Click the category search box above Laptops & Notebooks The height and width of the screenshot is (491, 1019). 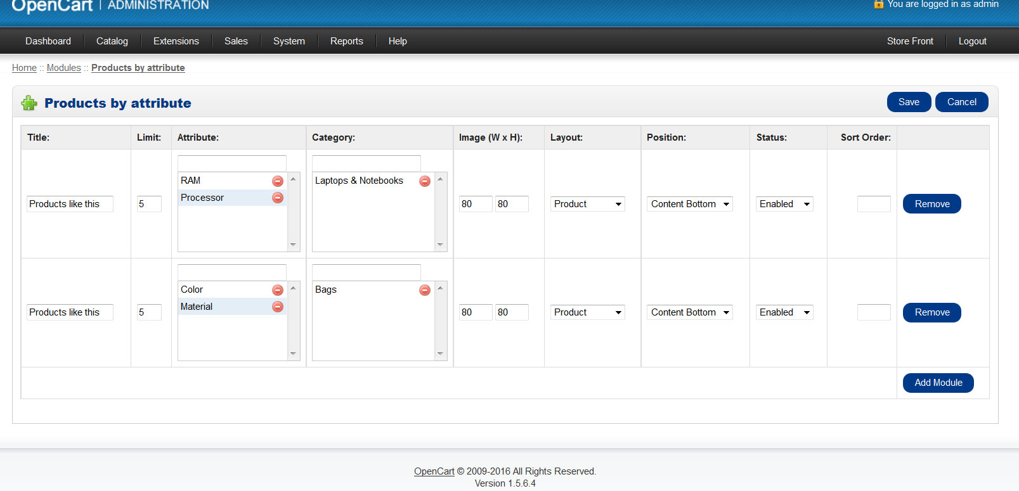tap(367, 163)
